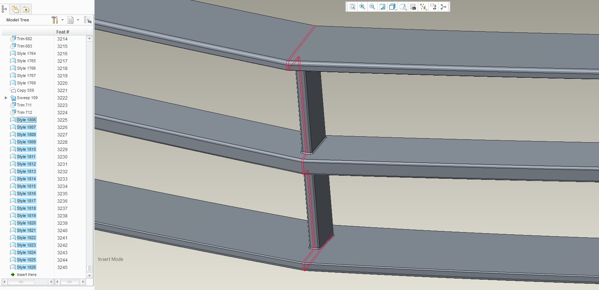599x290 pixels.
Task: Click feature number 3214 cell
Action: click(62, 39)
